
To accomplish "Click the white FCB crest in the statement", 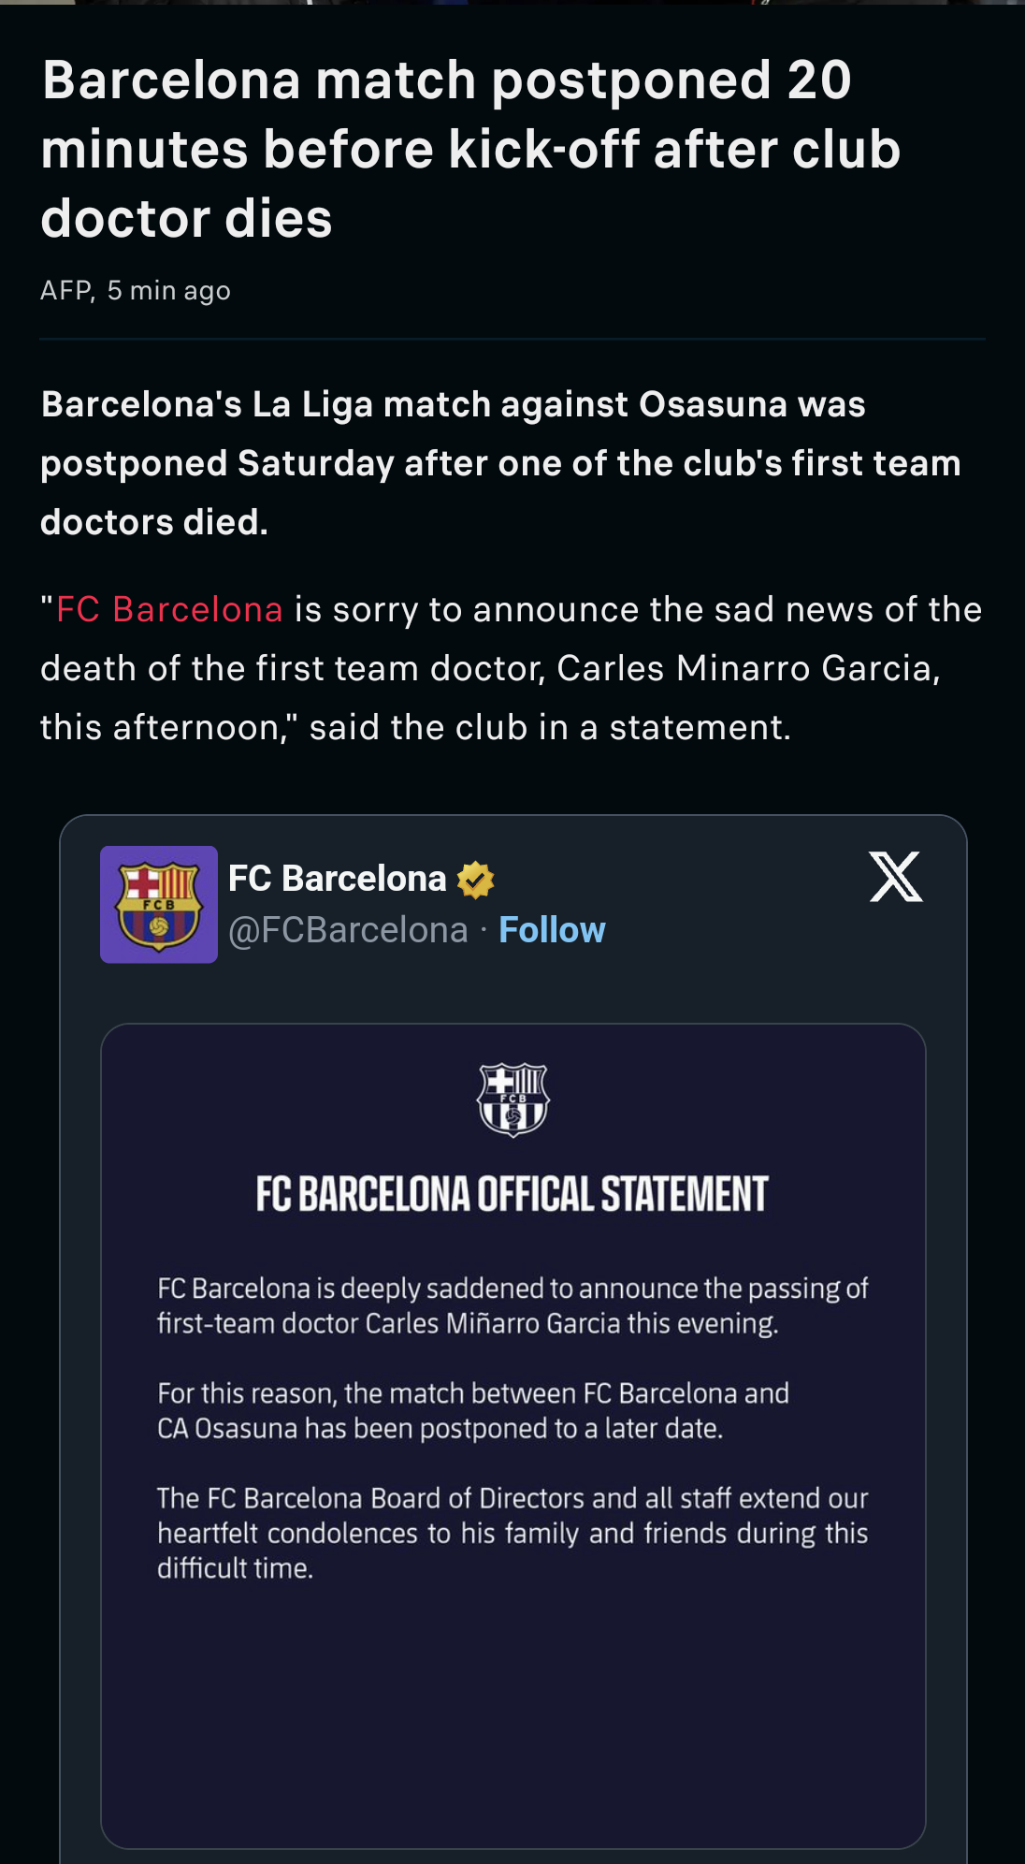I will 512,1099.
